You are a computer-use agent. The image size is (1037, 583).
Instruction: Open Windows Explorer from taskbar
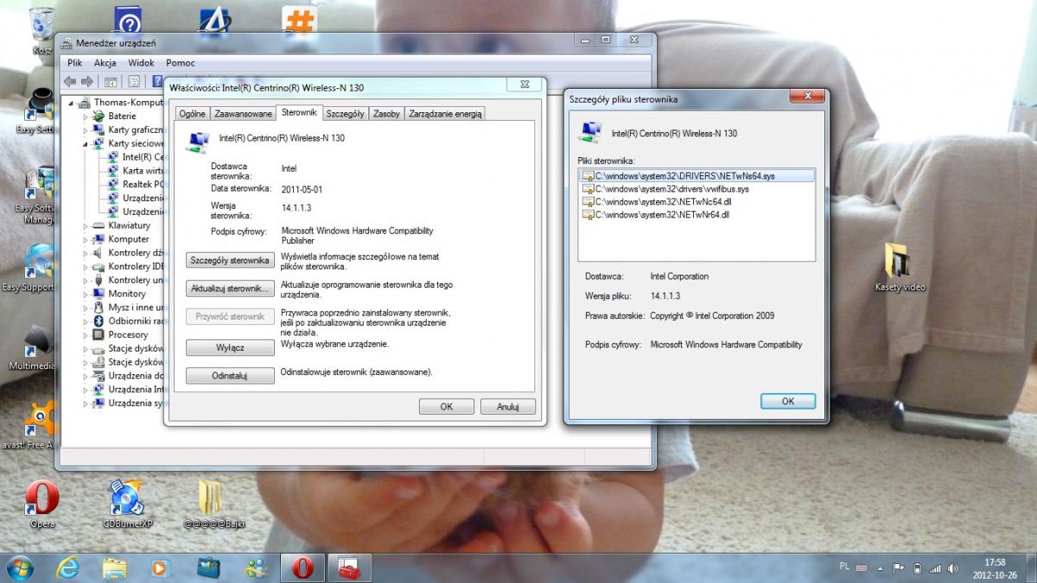(x=115, y=567)
